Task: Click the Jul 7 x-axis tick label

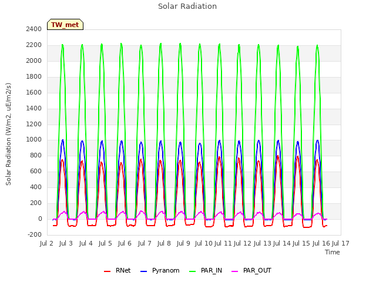Action: [145, 243]
